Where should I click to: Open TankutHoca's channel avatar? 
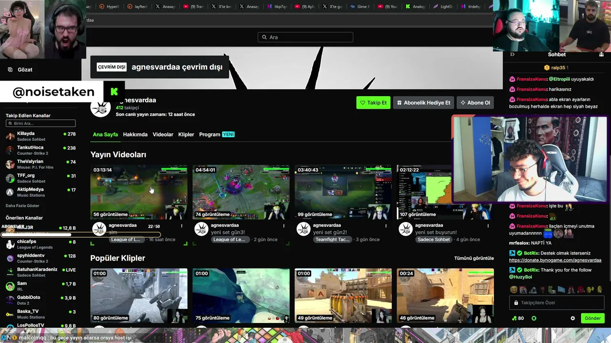10,150
